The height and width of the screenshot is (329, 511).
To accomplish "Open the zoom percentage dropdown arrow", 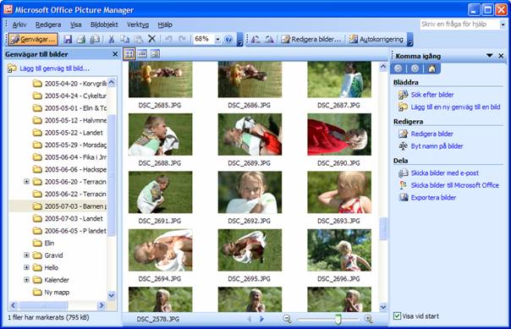I will pos(217,39).
